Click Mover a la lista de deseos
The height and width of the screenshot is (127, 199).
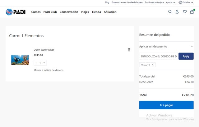tap(49, 70)
